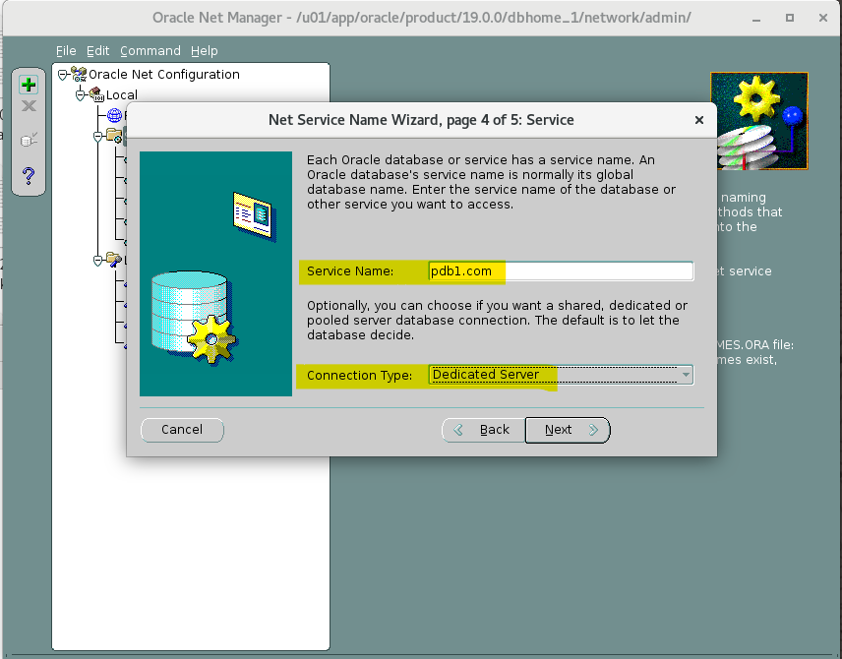
Task: Click the Test Service toolbar icon
Action: pos(29,140)
